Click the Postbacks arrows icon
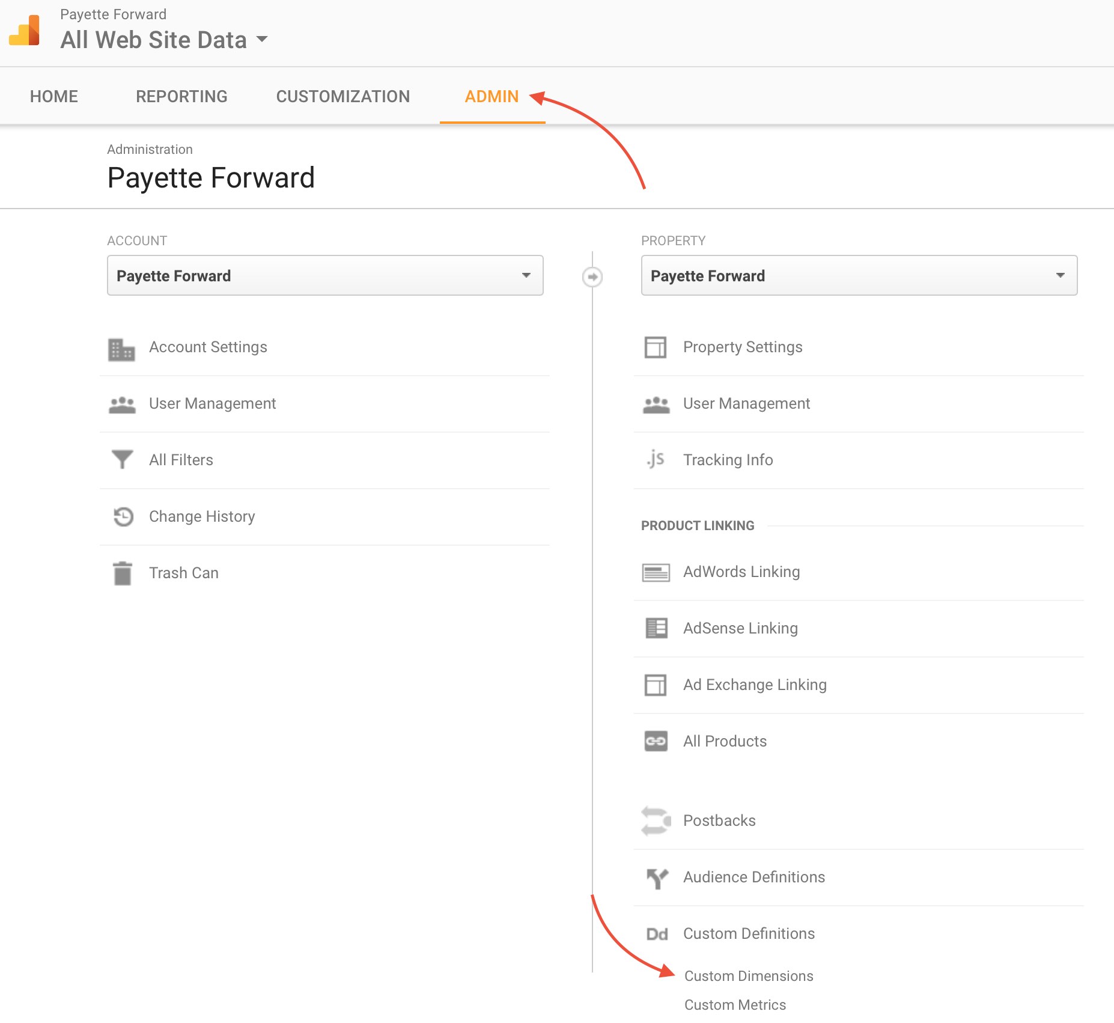This screenshot has width=1114, height=1023. pyautogui.click(x=656, y=820)
